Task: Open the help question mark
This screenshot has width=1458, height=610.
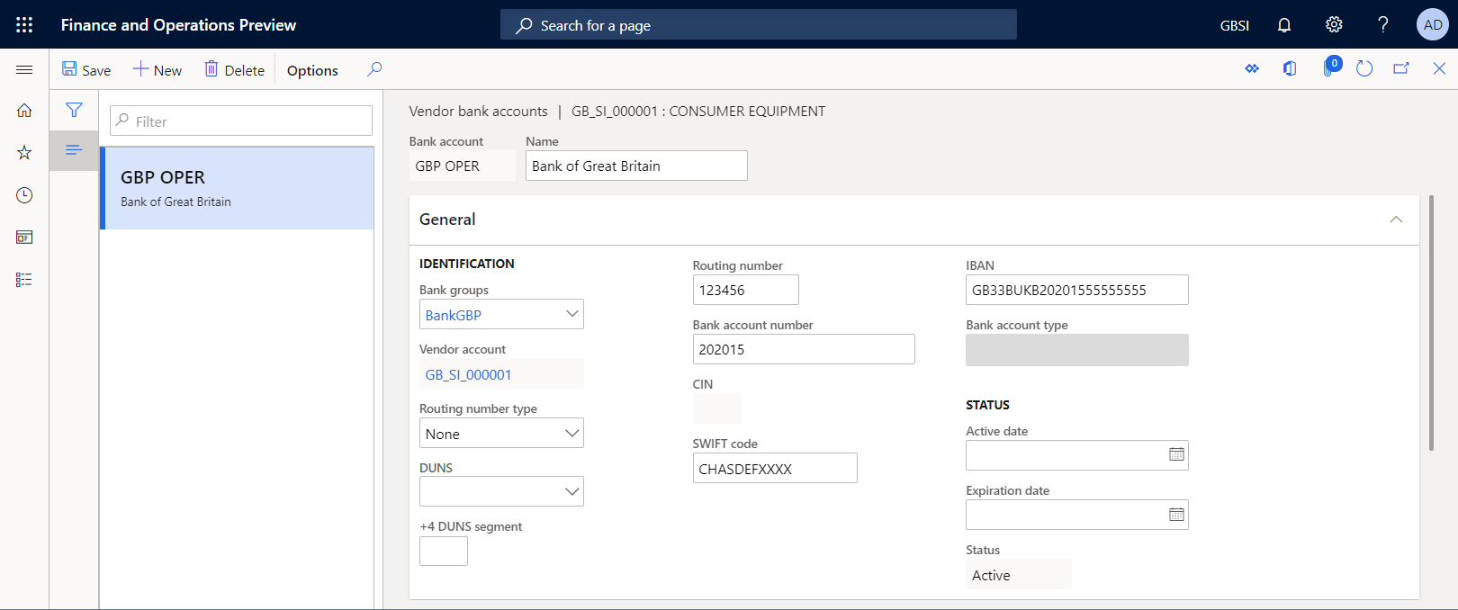Action: tap(1383, 24)
